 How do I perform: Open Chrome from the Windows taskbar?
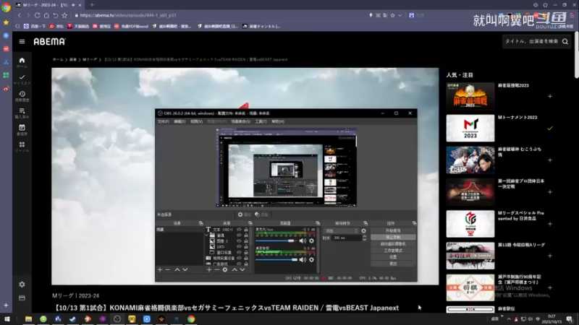pos(191,318)
